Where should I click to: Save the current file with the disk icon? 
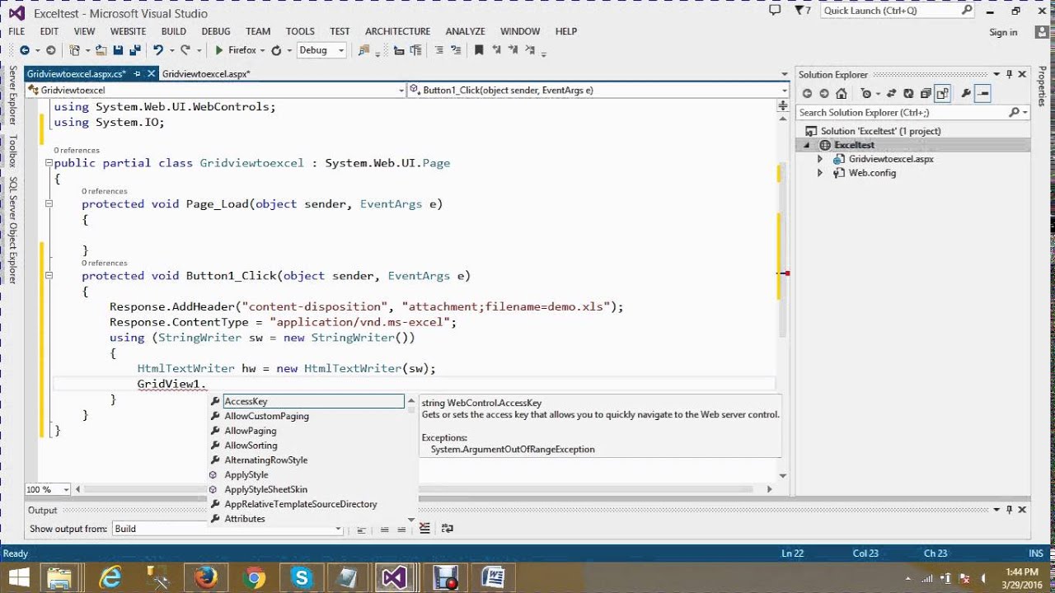119,50
